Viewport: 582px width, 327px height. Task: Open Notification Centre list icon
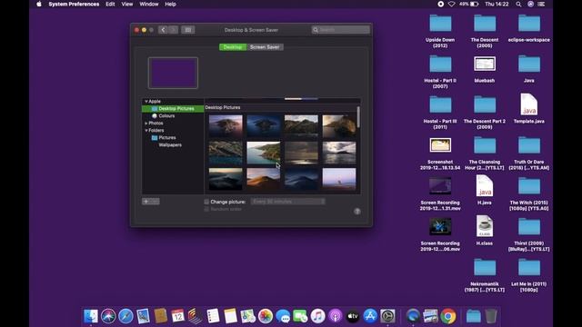pos(542,4)
